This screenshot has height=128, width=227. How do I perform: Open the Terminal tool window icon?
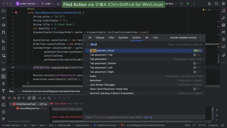[4, 105]
